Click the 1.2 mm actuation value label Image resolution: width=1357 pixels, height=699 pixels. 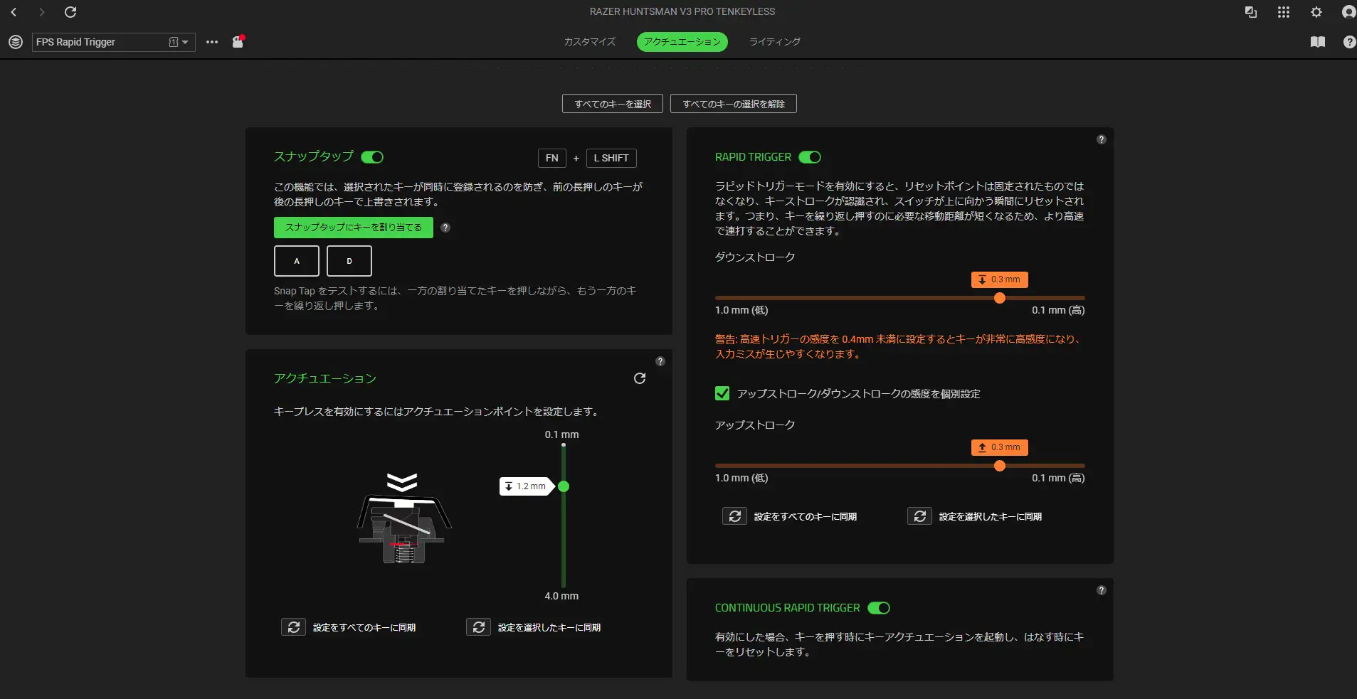pyautogui.click(x=526, y=486)
